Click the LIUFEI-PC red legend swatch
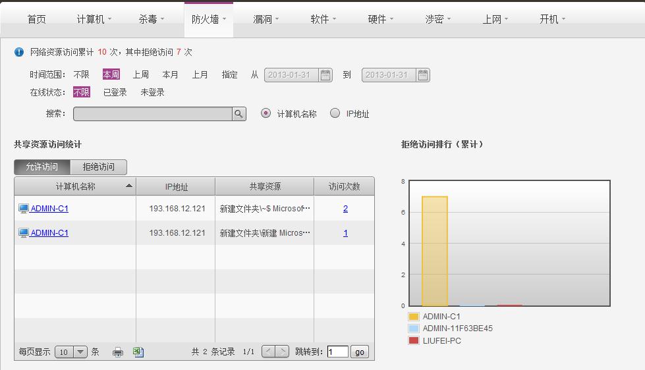 [413, 340]
